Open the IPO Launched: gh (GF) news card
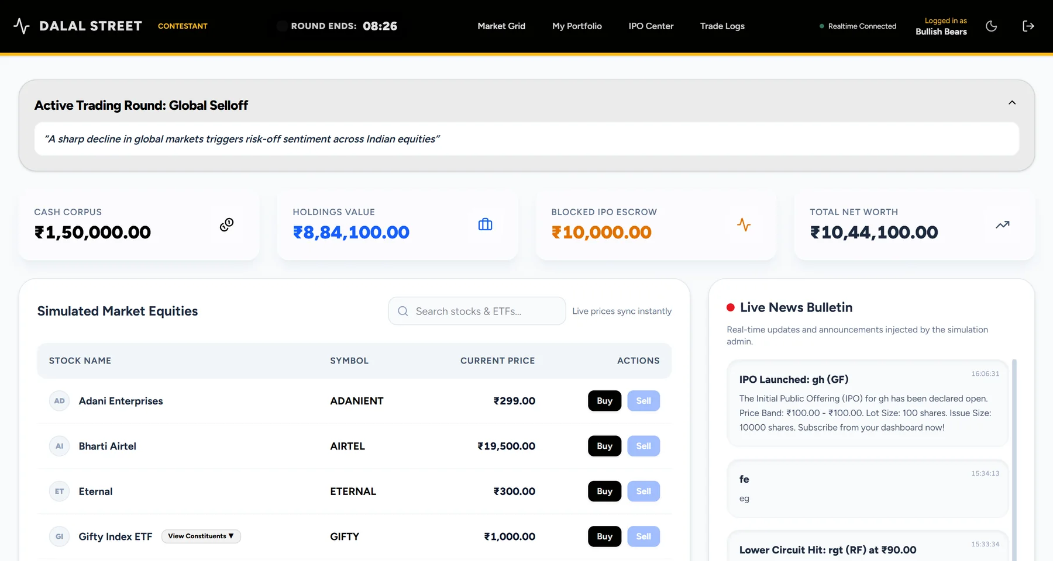The image size is (1053, 561). (x=868, y=403)
